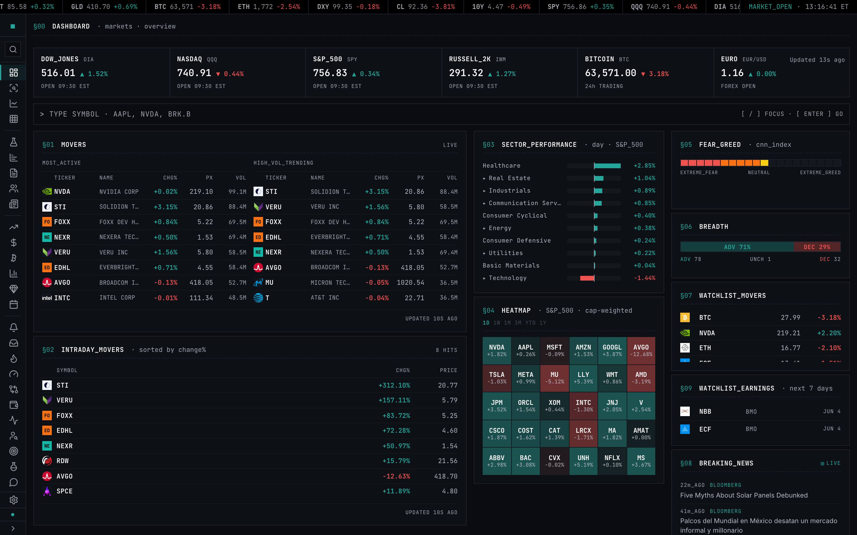
Task: Select the dashboard grid icon in the sidebar
Action: click(13, 73)
